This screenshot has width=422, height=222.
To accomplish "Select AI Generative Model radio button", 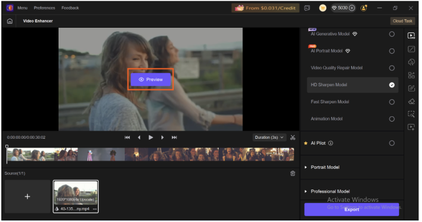I will coord(392,34).
